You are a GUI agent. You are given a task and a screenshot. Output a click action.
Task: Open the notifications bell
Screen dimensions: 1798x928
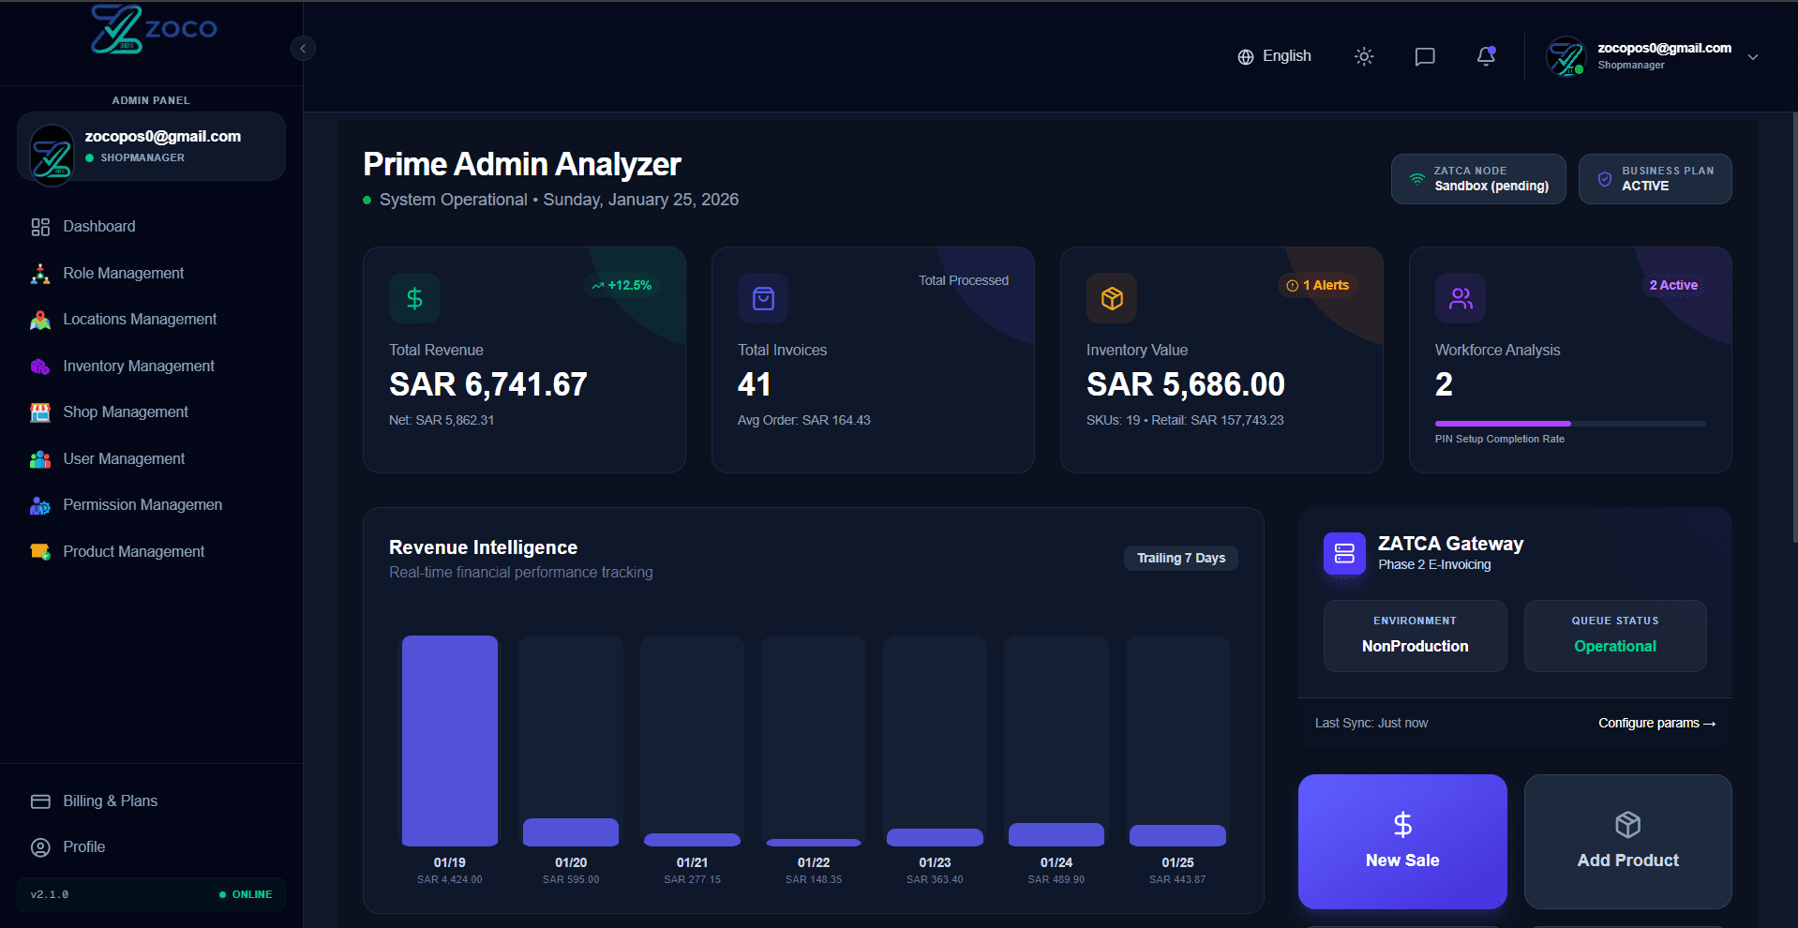pyautogui.click(x=1485, y=57)
